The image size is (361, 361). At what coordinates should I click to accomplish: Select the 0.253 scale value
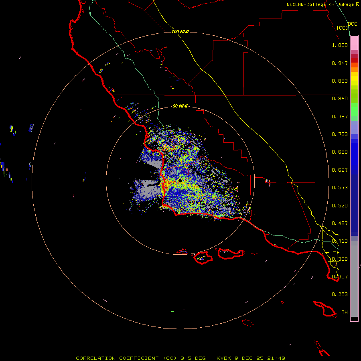340,294
